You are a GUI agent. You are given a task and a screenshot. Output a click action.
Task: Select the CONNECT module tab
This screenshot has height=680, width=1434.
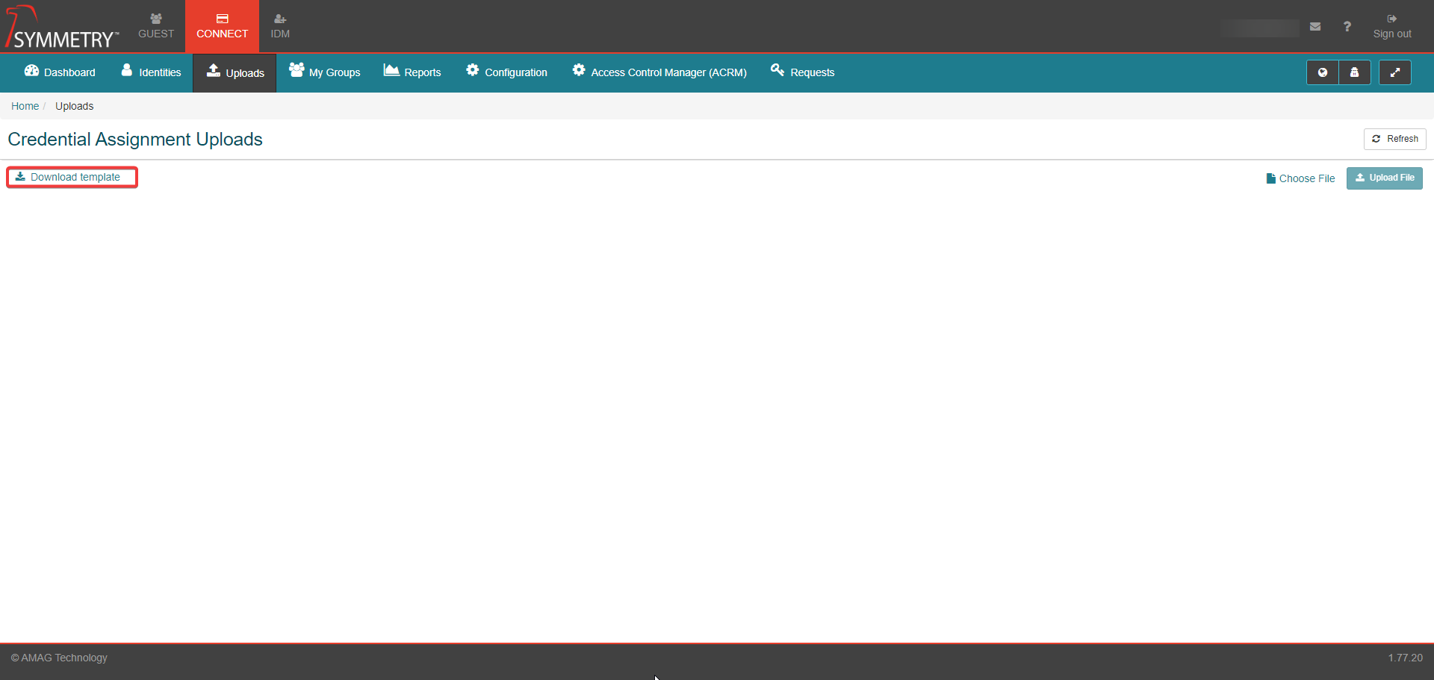[222, 26]
